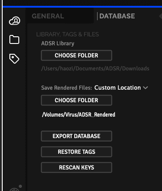162x191 pixels.
Task: Click the /Users/haozi/Documents/ADSR/Downloads path
Action: [95, 69]
